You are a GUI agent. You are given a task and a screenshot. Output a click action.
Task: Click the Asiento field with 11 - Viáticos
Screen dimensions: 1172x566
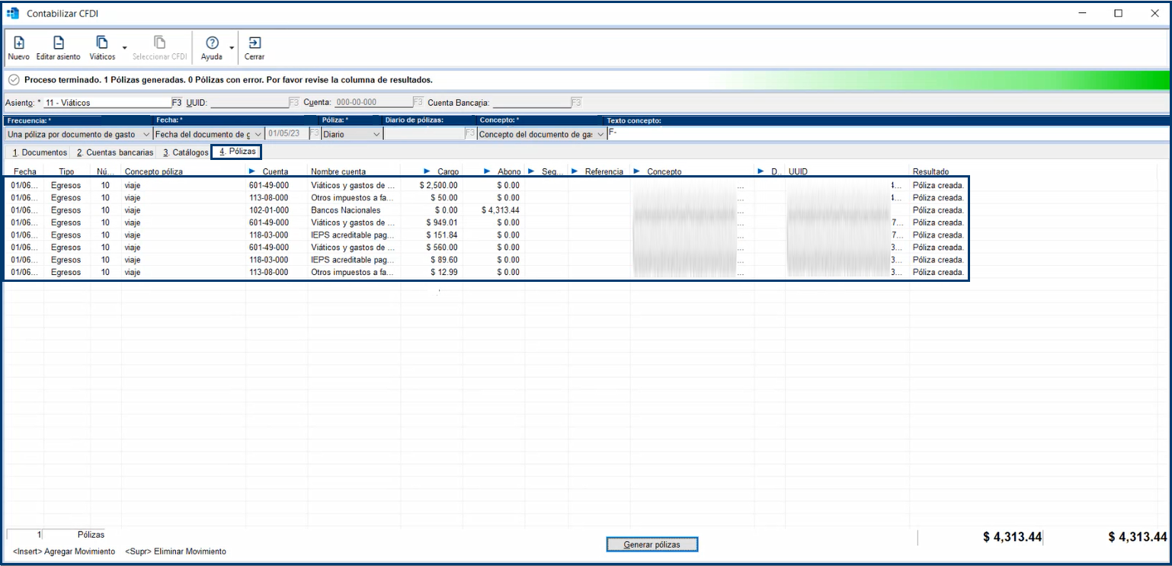point(107,102)
